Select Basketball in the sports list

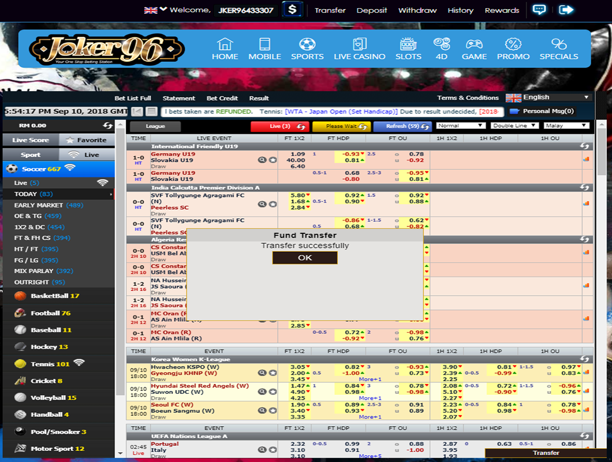[x=55, y=296]
